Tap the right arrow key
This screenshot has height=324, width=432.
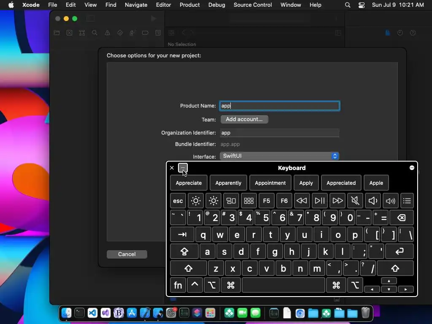coord(405,289)
